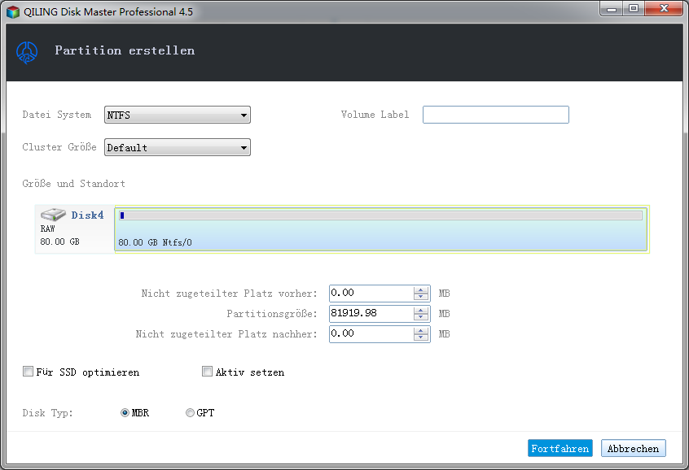Click into the Volume Label field
Screen dimensions: 689x470
496,115
